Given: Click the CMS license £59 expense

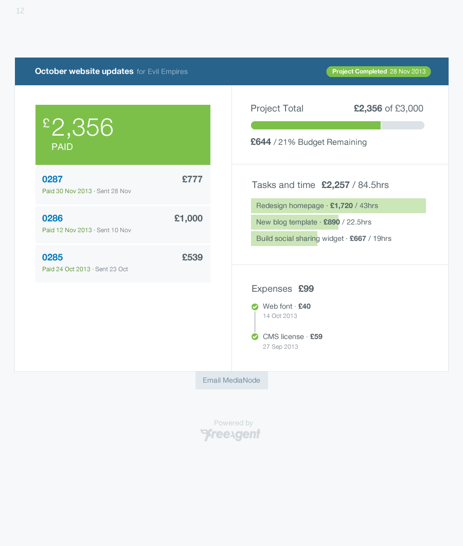Looking at the screenshot, I should (x=292, y=336).
